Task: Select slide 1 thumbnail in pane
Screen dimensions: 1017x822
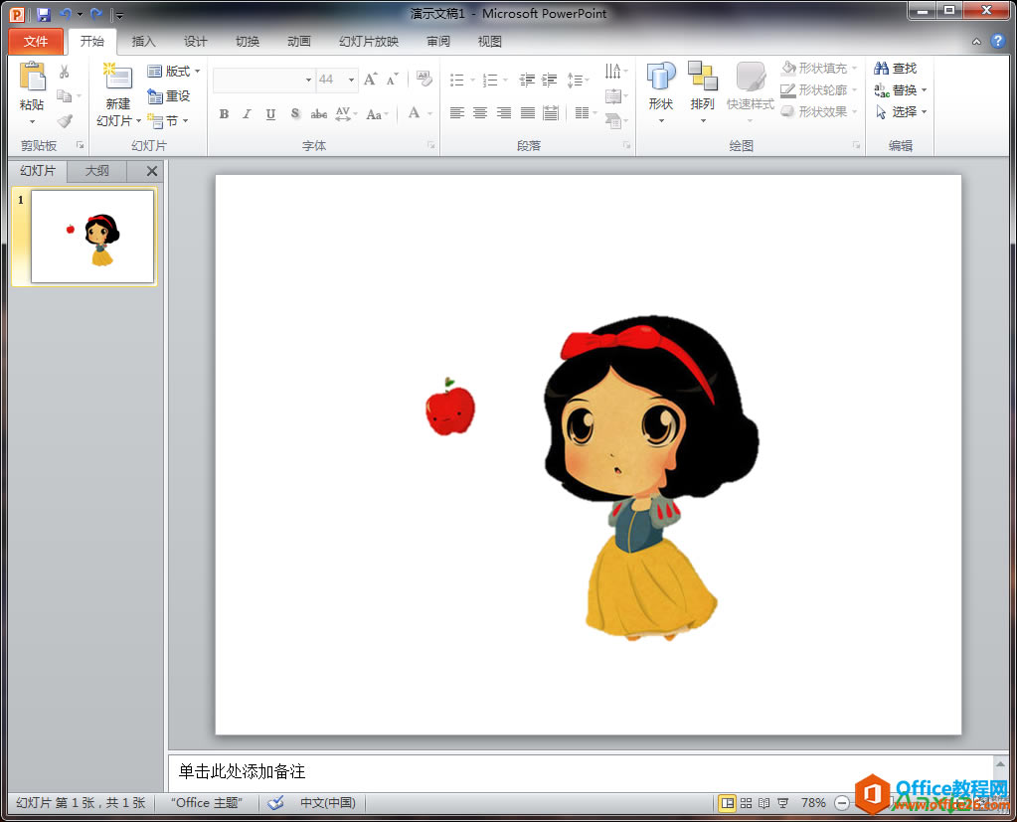Action: click(x=92, y=236)
